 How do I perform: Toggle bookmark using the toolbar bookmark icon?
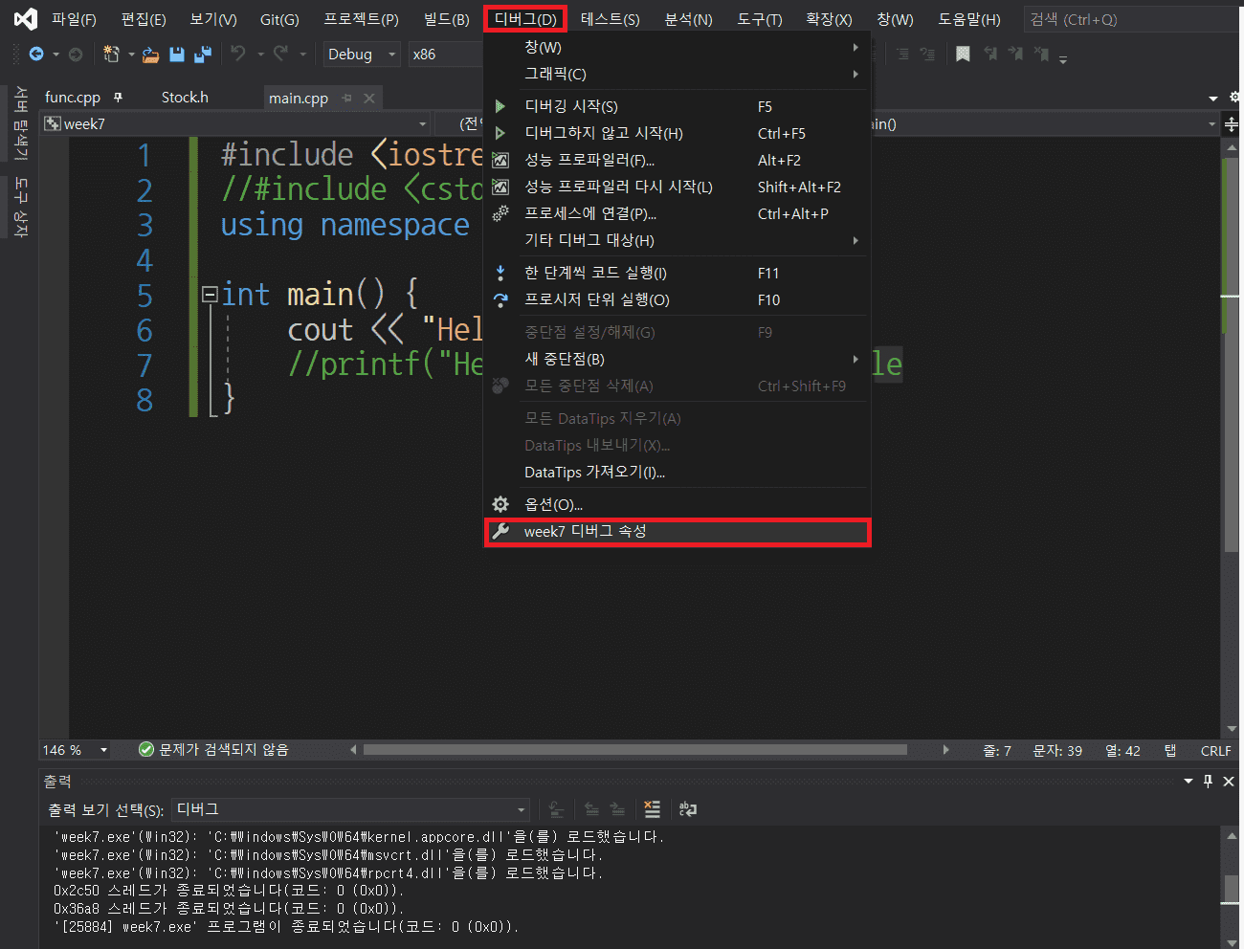963,55
